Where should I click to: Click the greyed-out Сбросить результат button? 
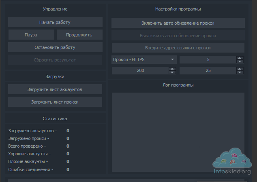[55, 60]
